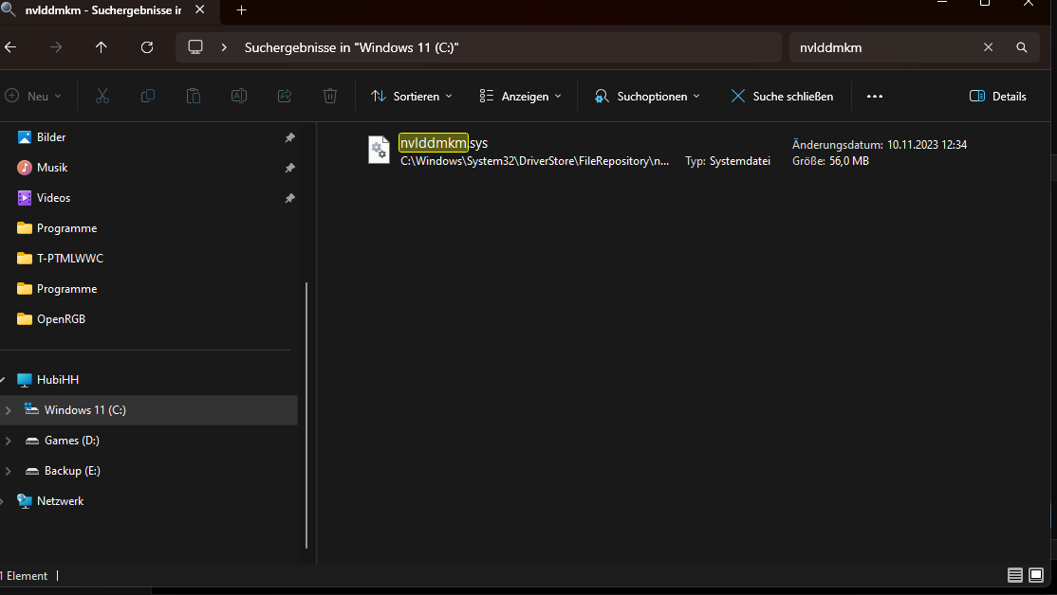Click the '1 Element' status text
The height and width of the screenshot is (595, 1057).
[25, 576]
